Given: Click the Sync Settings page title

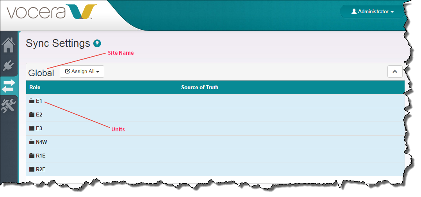Looking at the screenshot, I should coord(58,43).
